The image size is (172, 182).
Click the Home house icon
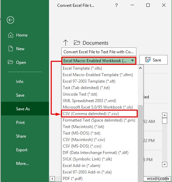[11, 35]
